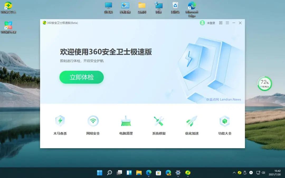Start scan with 立即体检 button
Image resolution: width=285 pixels, height=178 pixels.
[x=82, y=77]
